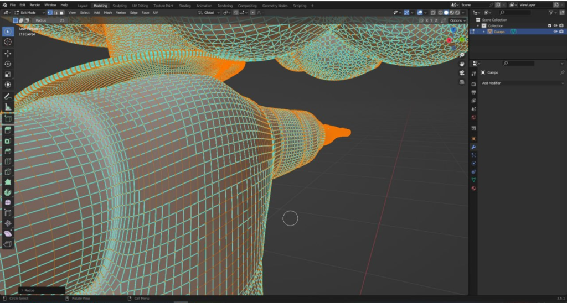Open the Global transform orientation dropdown
The height and width of the screenshot is (303, 567).
(x=209, y=12)
